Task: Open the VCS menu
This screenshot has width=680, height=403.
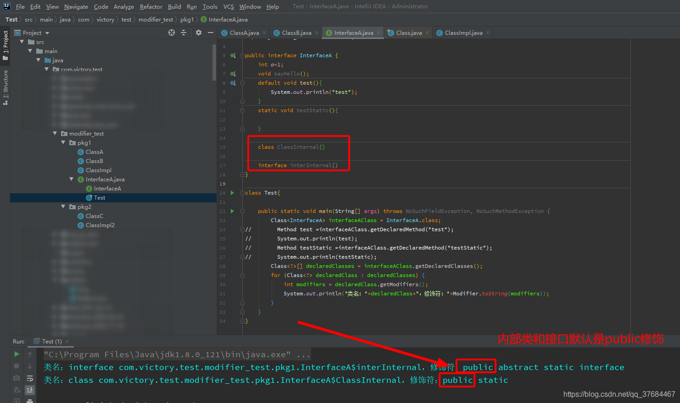Action: [229, 6]
